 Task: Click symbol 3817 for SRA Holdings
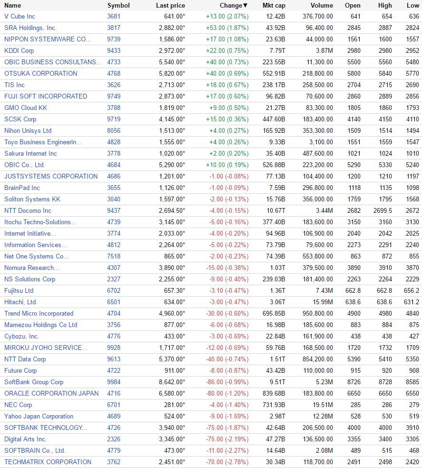pos(114,28)
